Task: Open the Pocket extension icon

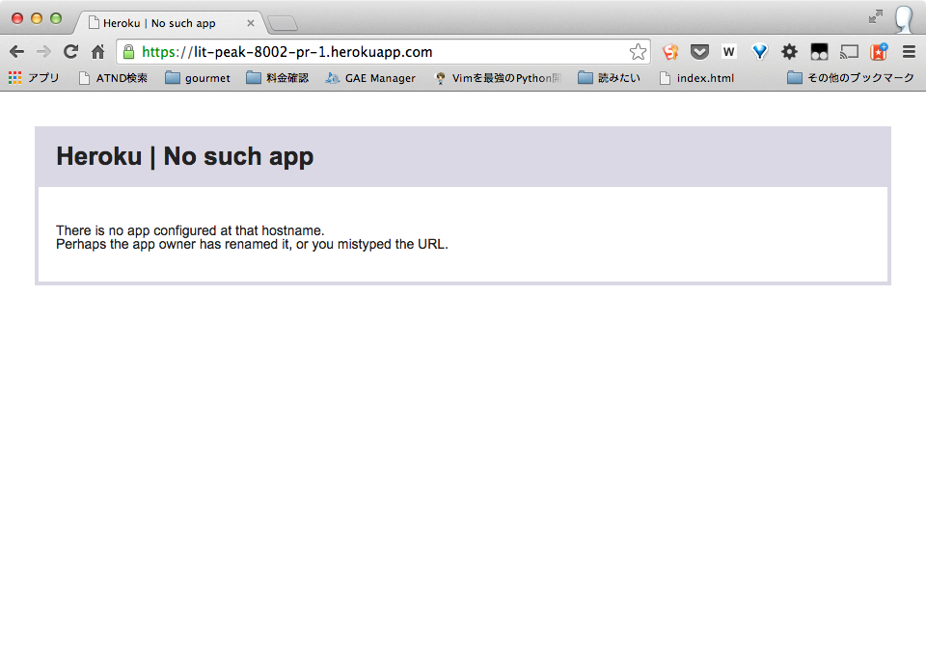Action: pos(700,52)
